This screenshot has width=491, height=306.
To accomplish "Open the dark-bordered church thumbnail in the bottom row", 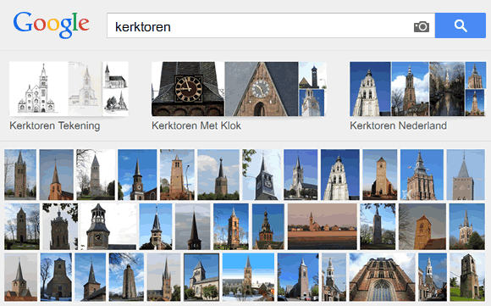I will click(201, 277).
